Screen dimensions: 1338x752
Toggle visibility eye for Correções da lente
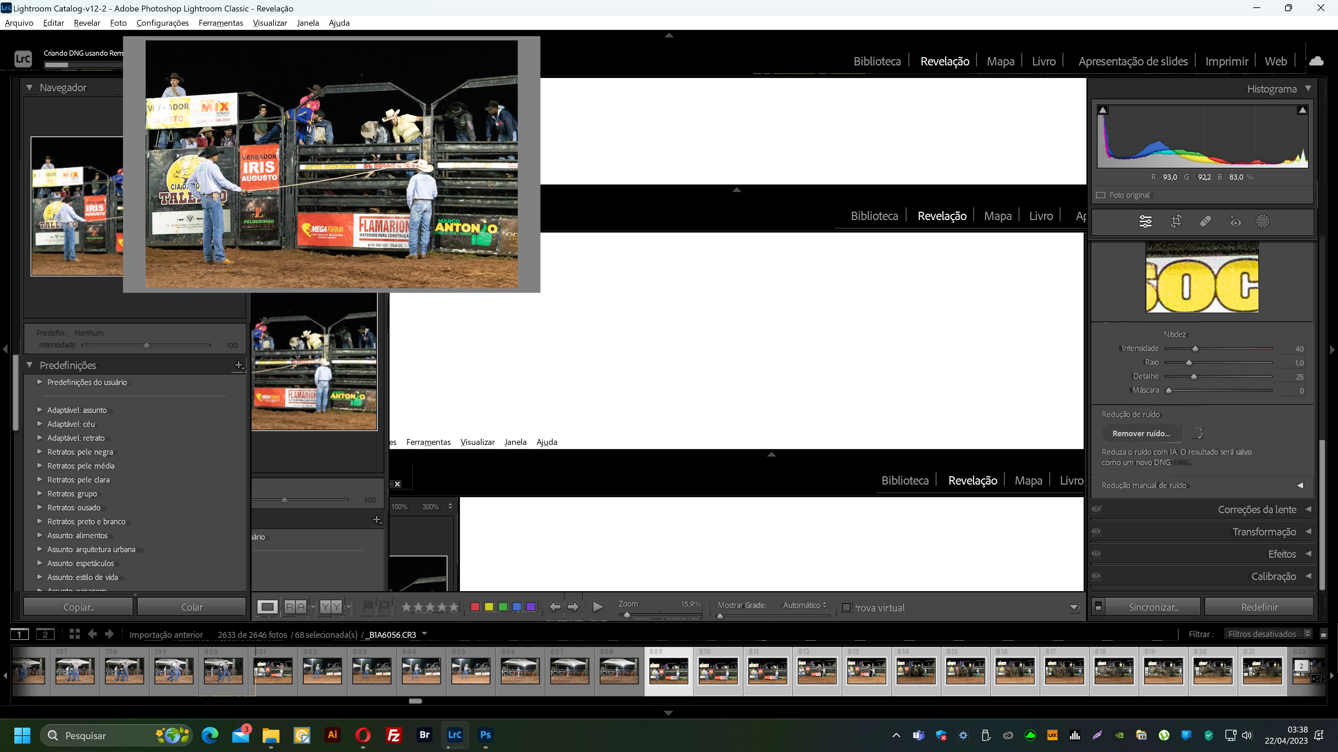pyautogui.click(x=1096, y=509)
